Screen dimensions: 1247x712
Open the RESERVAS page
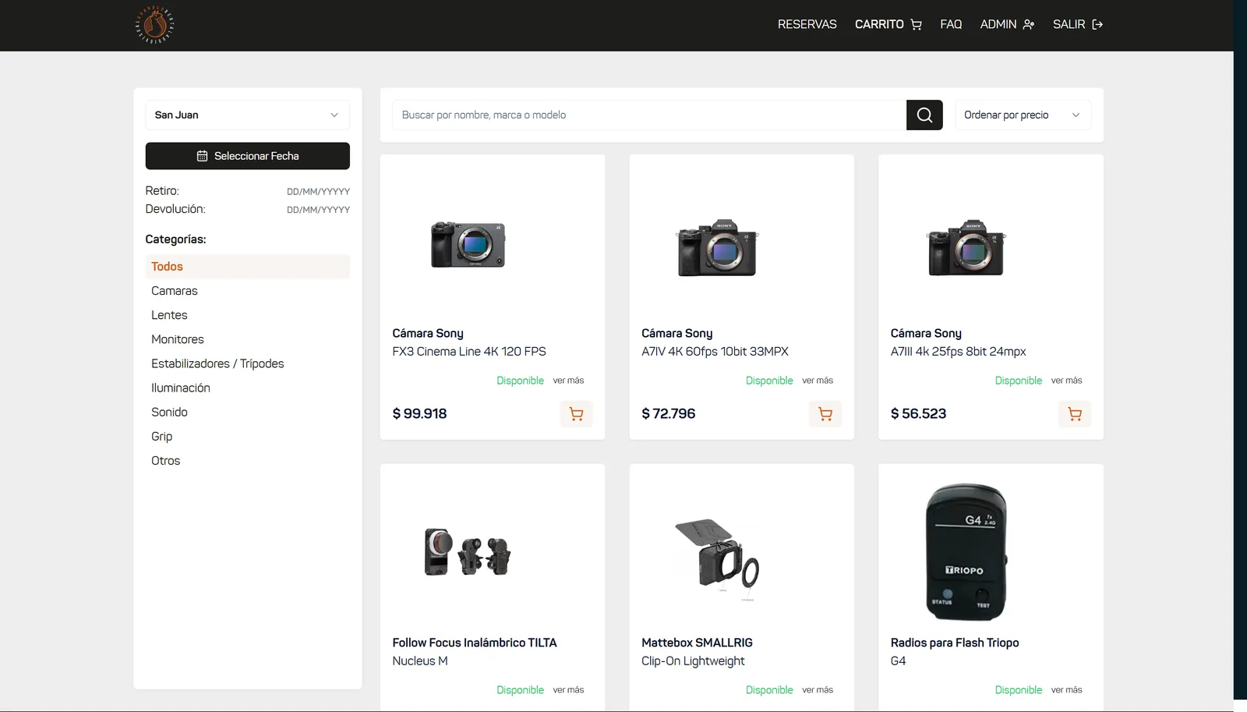[807, 24]
